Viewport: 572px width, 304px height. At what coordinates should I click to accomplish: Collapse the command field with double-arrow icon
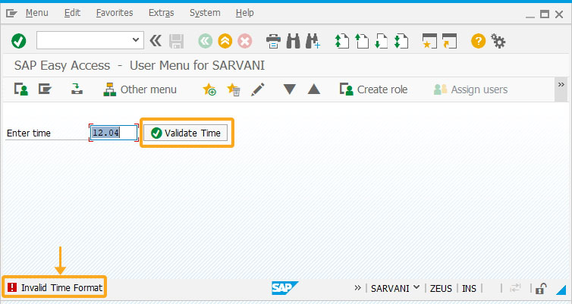pos(156,40)
